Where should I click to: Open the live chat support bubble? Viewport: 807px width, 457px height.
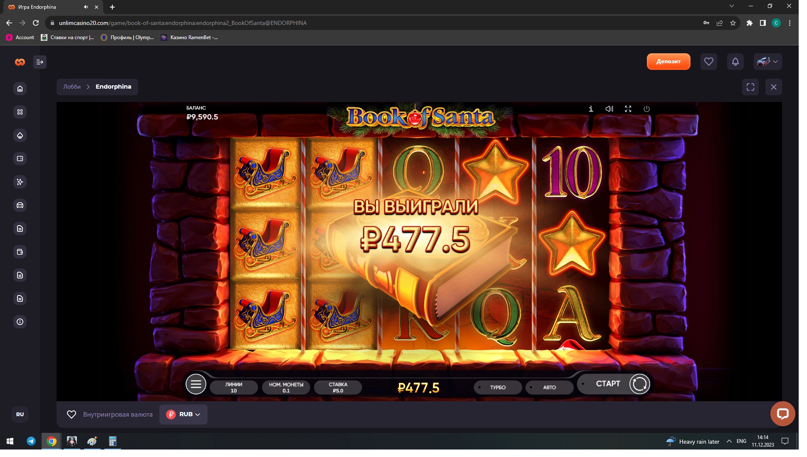pyautogui.click(x=782, y=413)
